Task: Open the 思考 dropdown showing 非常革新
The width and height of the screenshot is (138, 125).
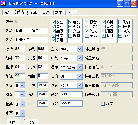Action: click(71, 67)
